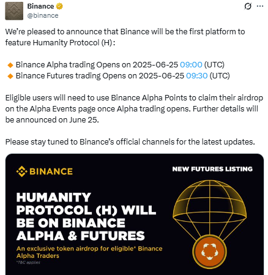Click the exclusive token airdrop subtitle text
Image resolution: width=268 pixels, height=275 pixels.
tap(89, 252)
